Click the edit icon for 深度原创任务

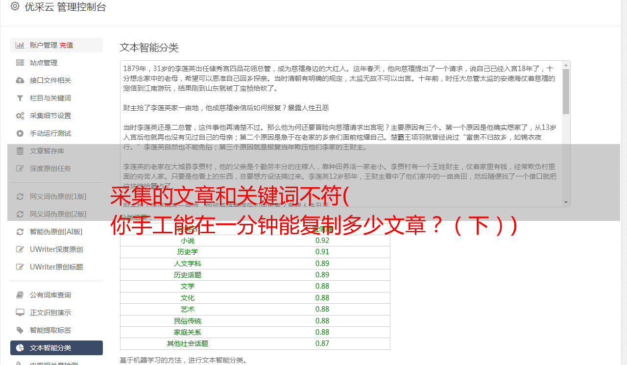pos(20,169)
